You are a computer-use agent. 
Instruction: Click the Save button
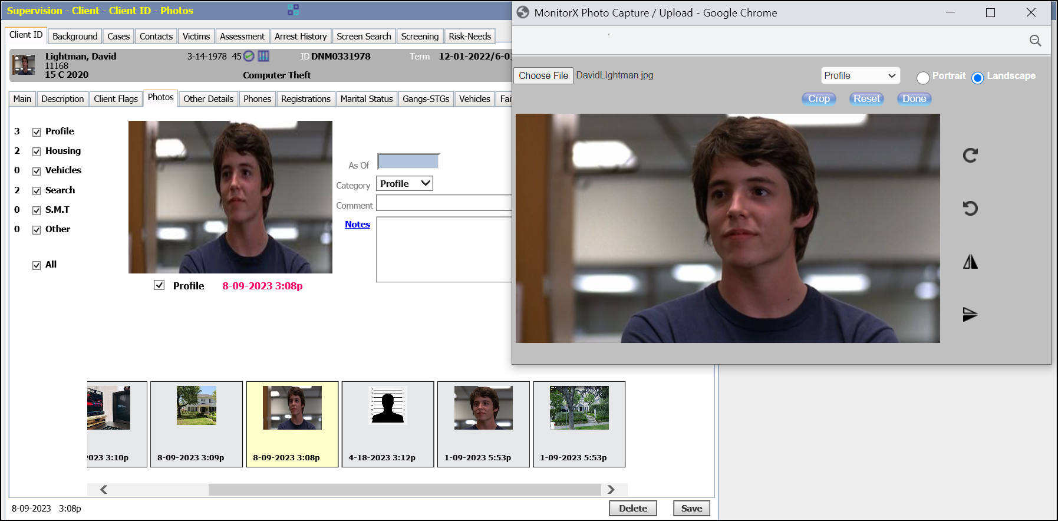(x=691, y=508)
